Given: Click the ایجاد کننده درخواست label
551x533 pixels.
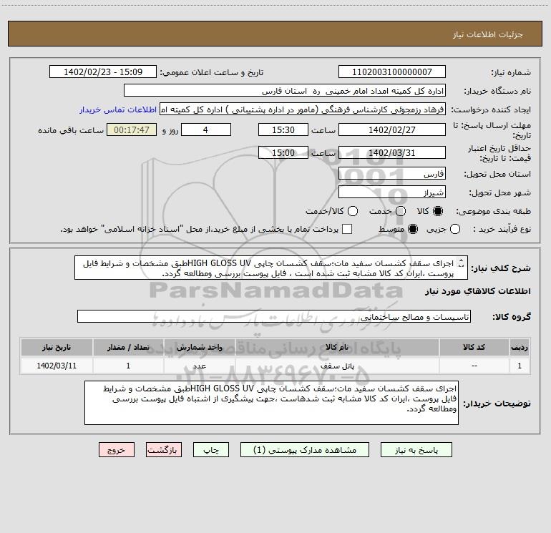Looking at the screenshot, I should coord(491,110).
